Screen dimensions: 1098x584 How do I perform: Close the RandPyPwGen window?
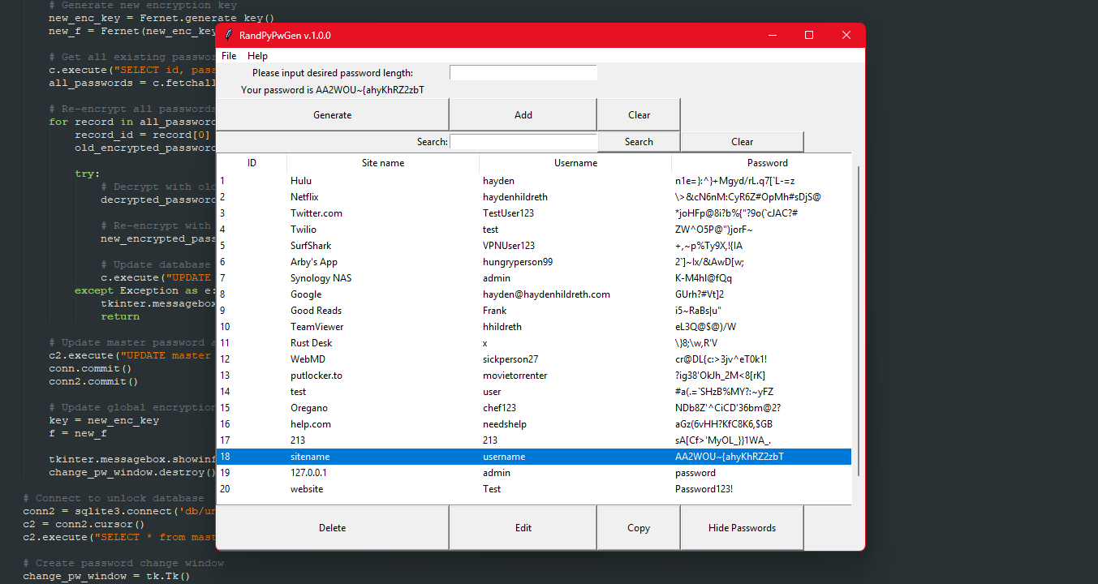pyautogui.click(x=846, y=36)
